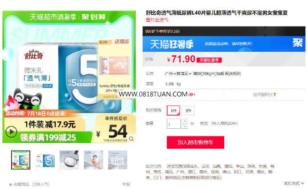
Task: Select the second thumbnail of diaper box
Action: (x=45, y=160)
